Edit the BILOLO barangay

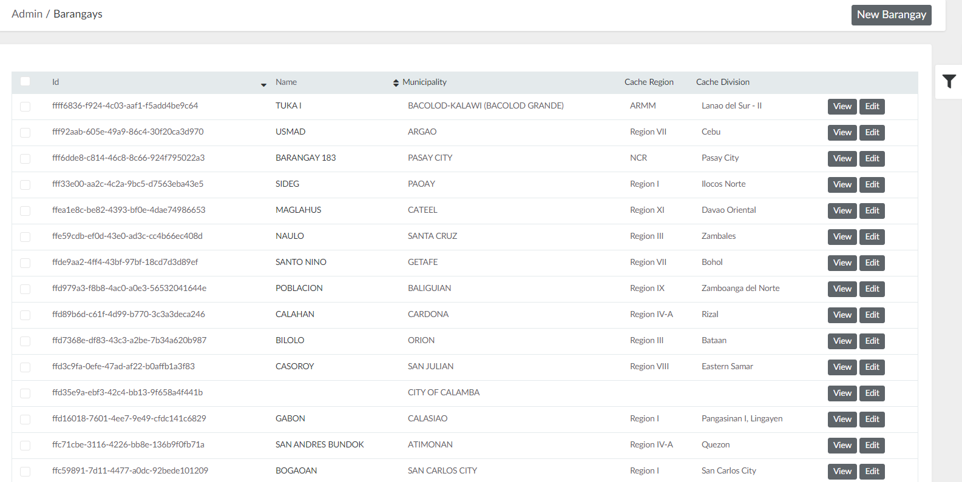(x=872, y=341)
